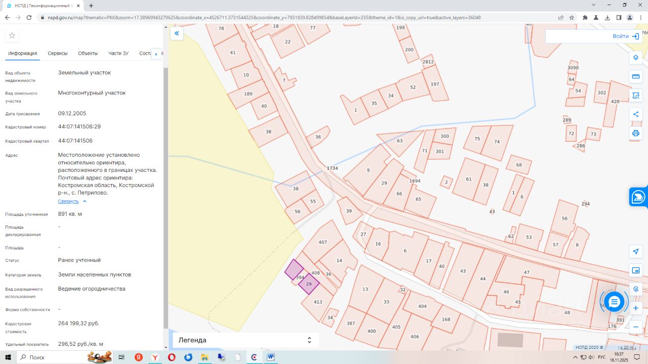Print the map using printer icon
The image size is (648, 364).
(x=636, y=133)
